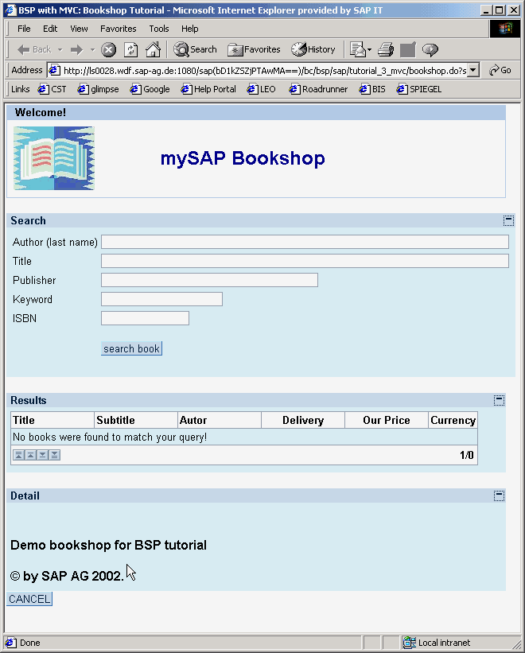Expand the address bar dropdown arrow
Image resolution: width=525 pixels, height=653 pixels.
[473, 70]
